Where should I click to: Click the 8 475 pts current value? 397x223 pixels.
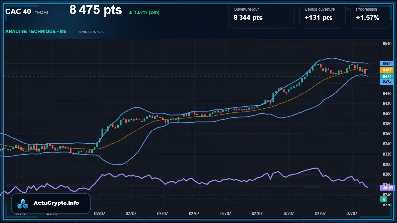pyautogui.click(x=96, y=10)
